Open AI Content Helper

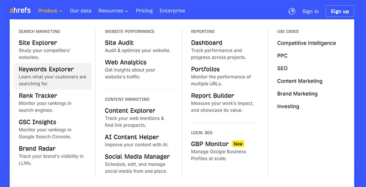click(132, 137)
